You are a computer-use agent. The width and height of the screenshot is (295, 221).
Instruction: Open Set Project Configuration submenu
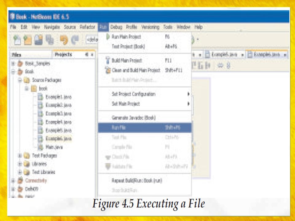[145, 94]
